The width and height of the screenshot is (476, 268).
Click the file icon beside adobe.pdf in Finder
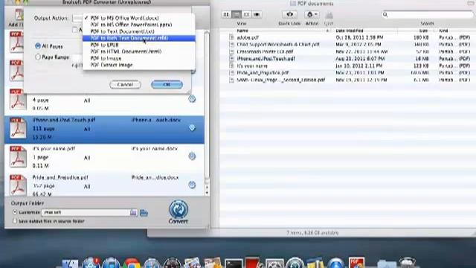coord(231,37)
